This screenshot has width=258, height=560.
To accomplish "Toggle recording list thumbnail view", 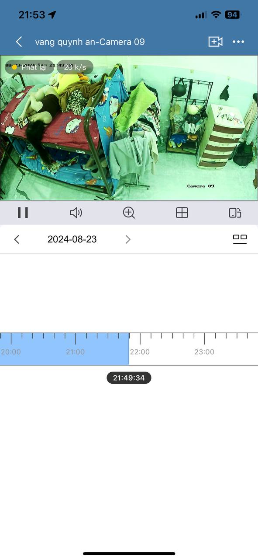I will pos(240,239).
